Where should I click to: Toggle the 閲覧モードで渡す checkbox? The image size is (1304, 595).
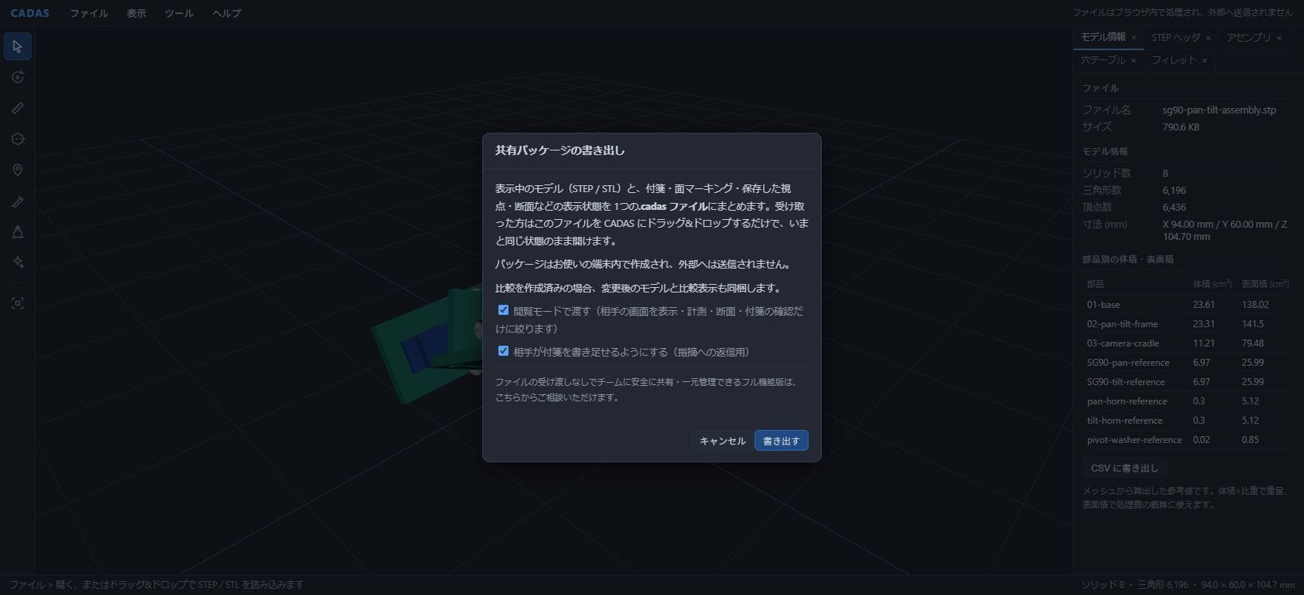[503, 310]
